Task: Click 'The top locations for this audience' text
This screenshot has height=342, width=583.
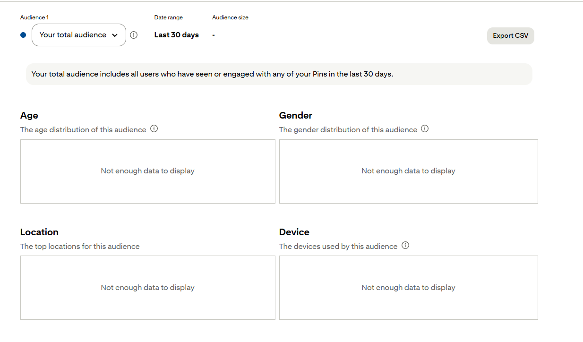Action: point(80,246)
